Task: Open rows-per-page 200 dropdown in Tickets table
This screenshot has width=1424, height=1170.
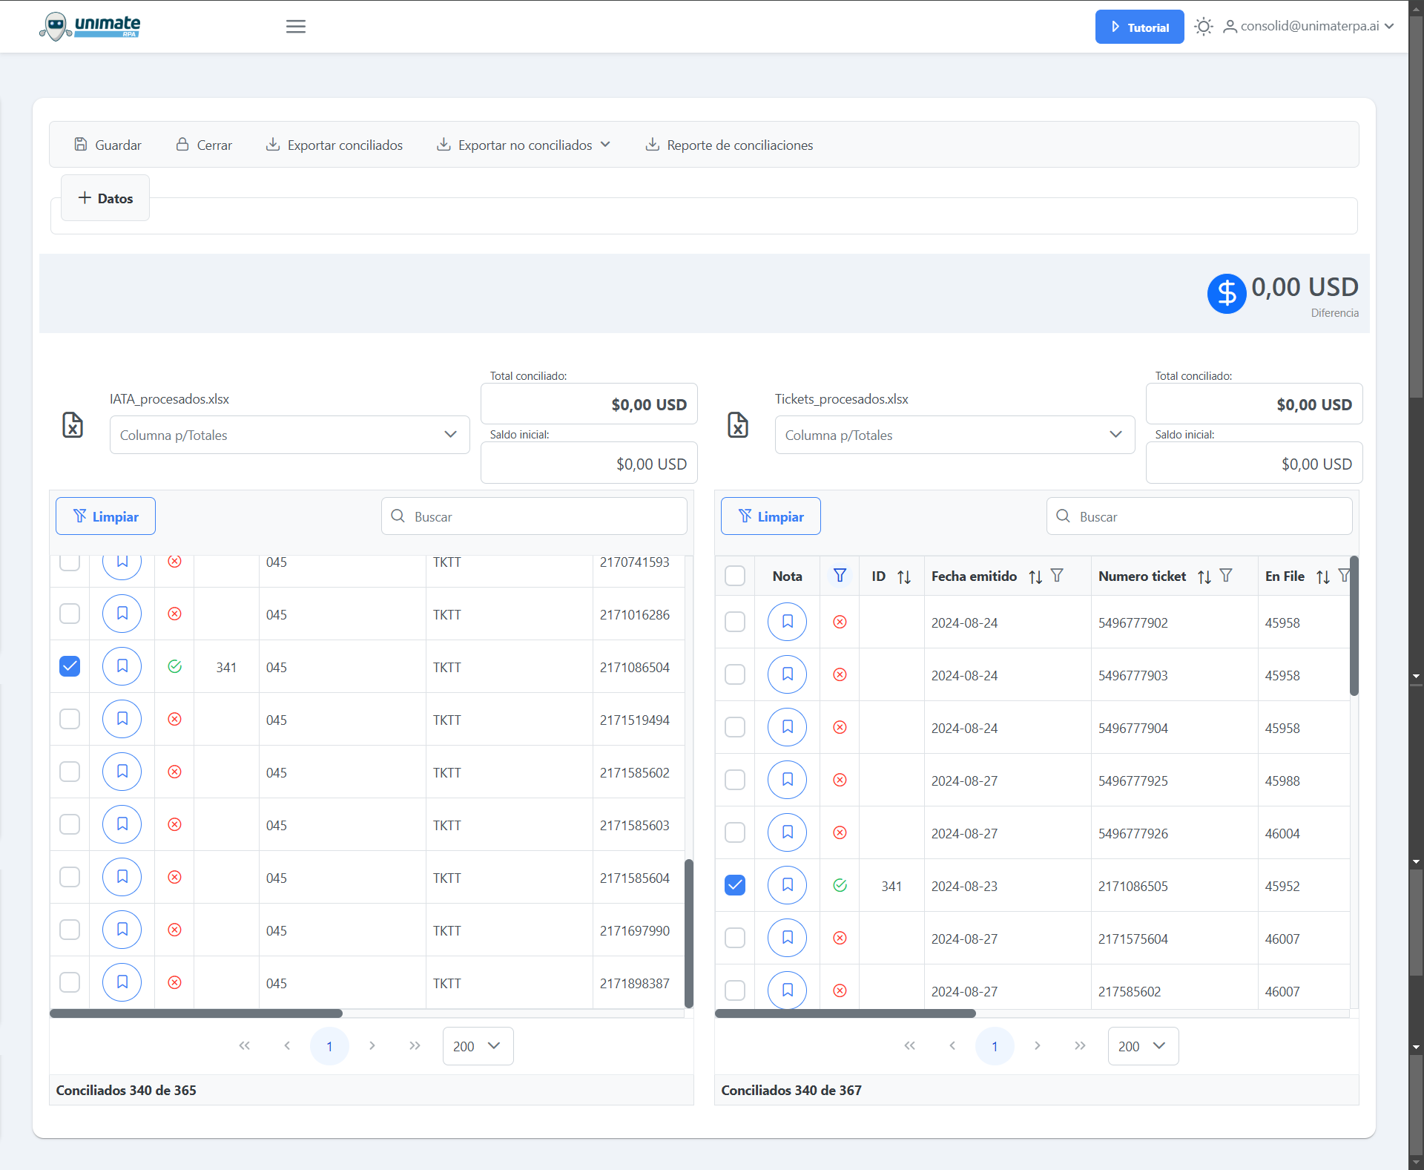Action: tap(1143, 1046)
